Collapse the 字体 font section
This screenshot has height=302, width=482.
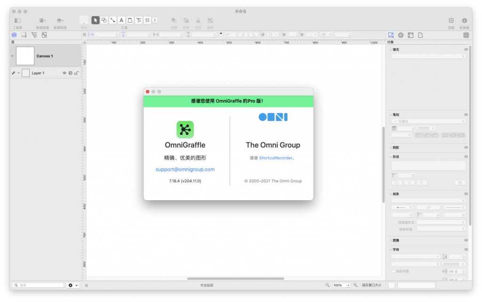(391, 250)
